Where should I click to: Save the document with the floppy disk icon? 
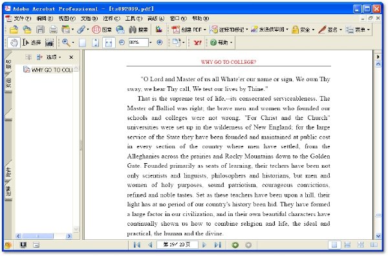[40, 30]
